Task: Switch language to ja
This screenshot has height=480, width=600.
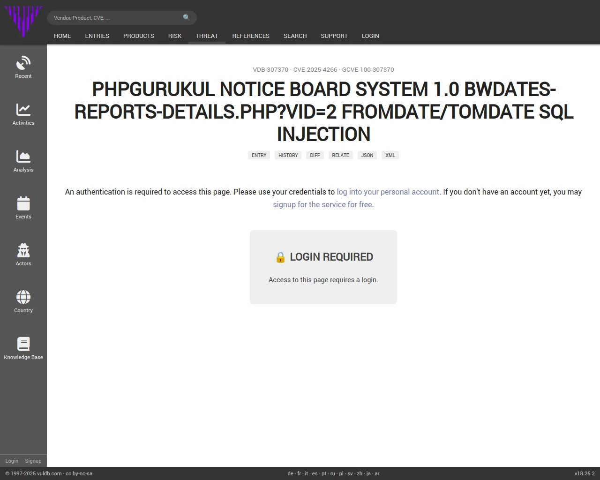Action: [368, 473]
